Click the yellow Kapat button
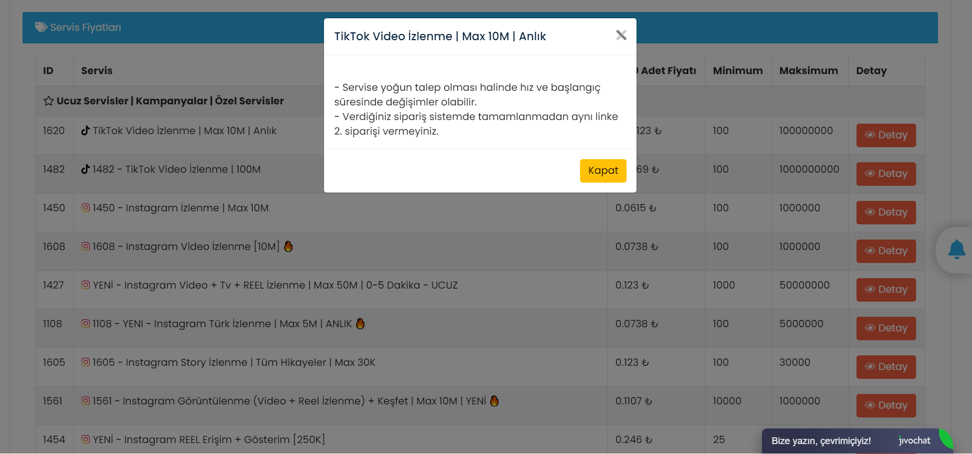This screenshot has width=972, height=454. point(603,171)
